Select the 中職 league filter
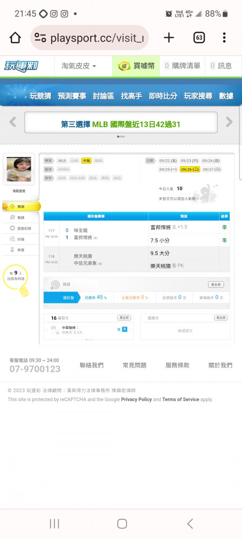The image size is (242, 539). coord(87,161)
